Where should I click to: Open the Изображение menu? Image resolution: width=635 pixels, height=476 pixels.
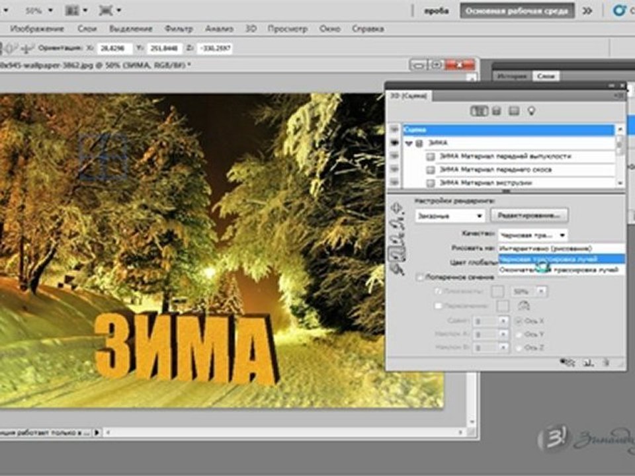click(x=37, y=28)
